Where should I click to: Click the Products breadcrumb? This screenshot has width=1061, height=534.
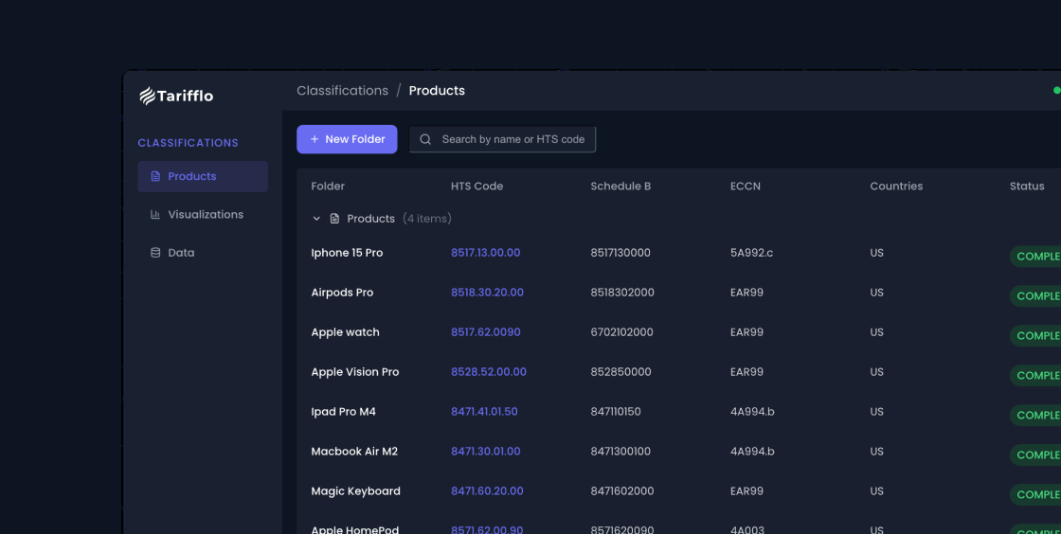pyautogui.click(x=437, y=91)
